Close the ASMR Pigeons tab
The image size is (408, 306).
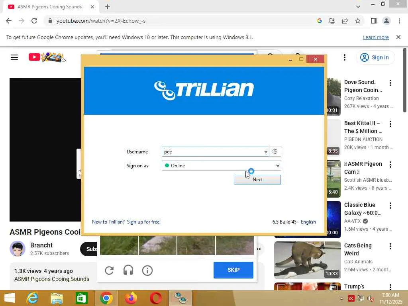[x=92, y=7]
